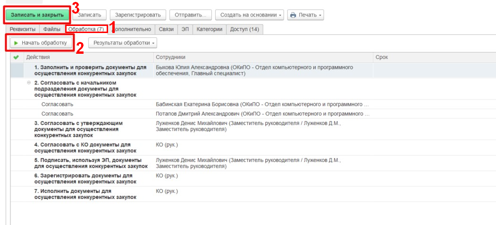This screenshot has width=496, height=225.
Task: Open the Доступ (14) tab
Action: click(244, 29)
